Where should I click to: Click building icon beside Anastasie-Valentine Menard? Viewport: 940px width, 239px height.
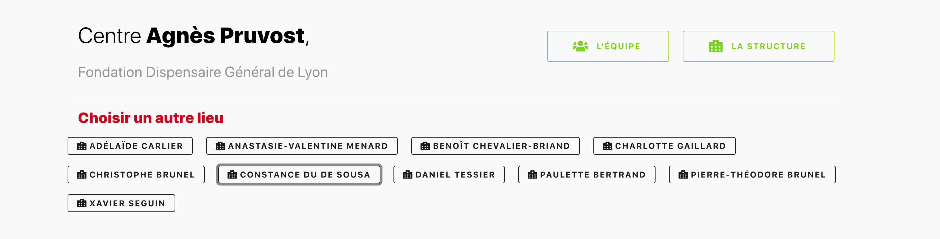point(220,146)
